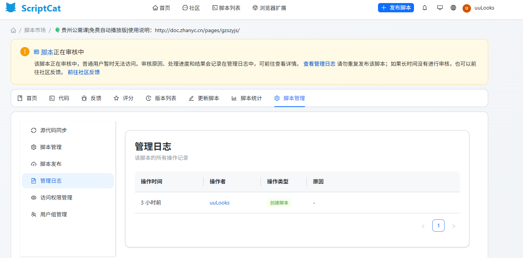Viewport: 523px width, 258px height.
Task: Open 脚本发布 in the sidebar
Action: (68, 164)
